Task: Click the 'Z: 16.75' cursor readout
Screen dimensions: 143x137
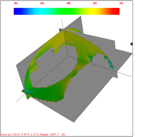Action: pyautogui.click(x=35, y=134)
